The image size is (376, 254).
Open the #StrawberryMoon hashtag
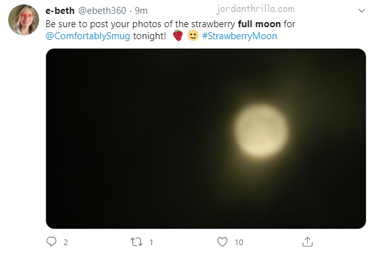(240, 36)
